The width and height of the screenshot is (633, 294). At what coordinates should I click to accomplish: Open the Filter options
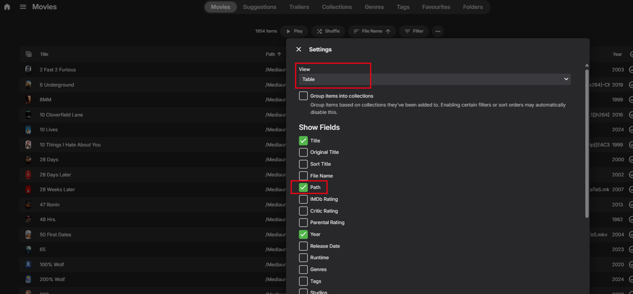coord(414,31)
